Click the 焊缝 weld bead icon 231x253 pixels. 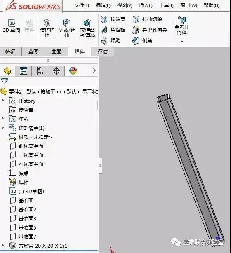coord(104,40)
